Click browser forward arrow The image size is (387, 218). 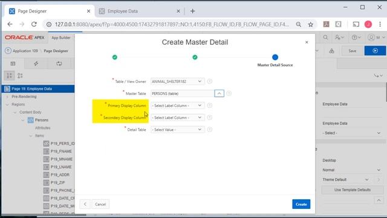pyautogui.click(x=22, y=24)
